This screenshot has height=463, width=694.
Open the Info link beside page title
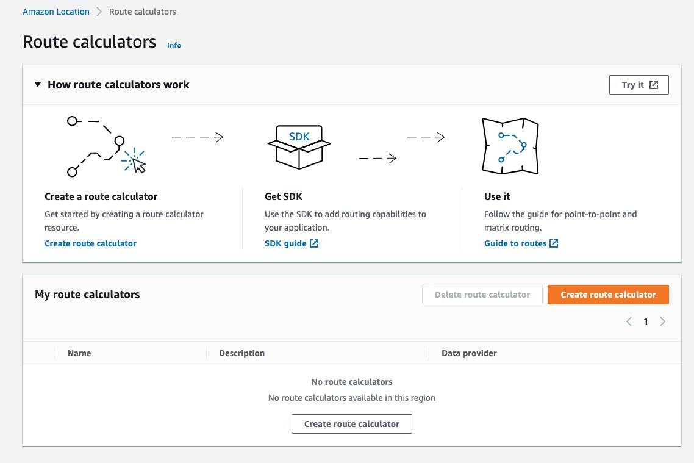(x=174, y=45)
